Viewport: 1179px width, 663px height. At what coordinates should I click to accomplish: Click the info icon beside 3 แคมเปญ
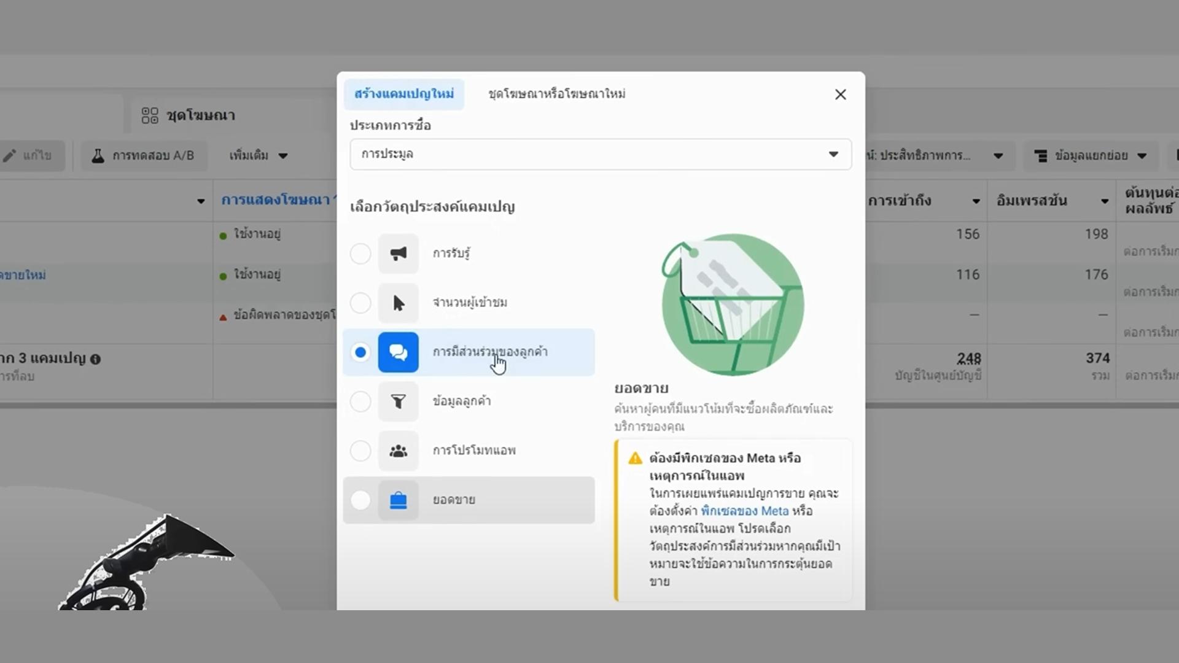(x=95, y=359)
